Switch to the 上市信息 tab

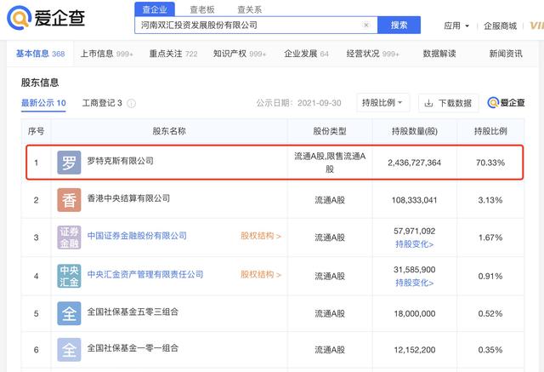[x=101, y=54]
